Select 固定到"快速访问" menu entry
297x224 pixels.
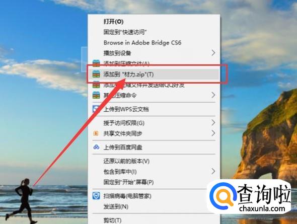point(125,32)
